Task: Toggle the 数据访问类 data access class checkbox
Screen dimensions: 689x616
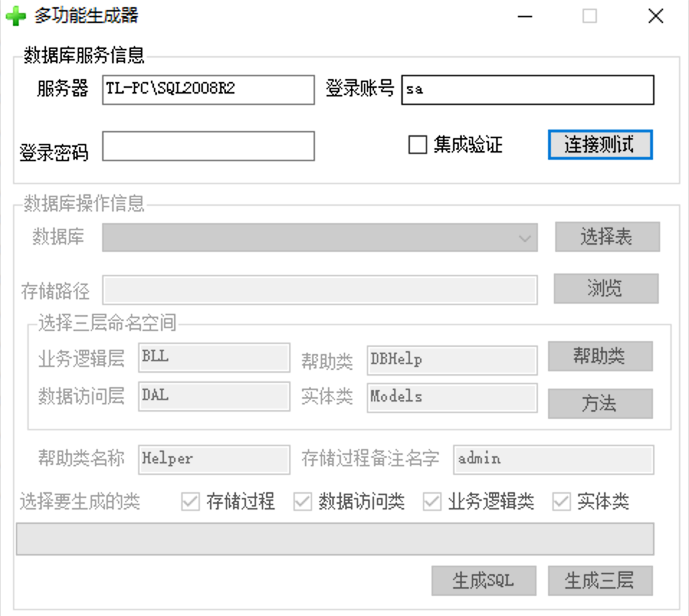Action: 303,502
